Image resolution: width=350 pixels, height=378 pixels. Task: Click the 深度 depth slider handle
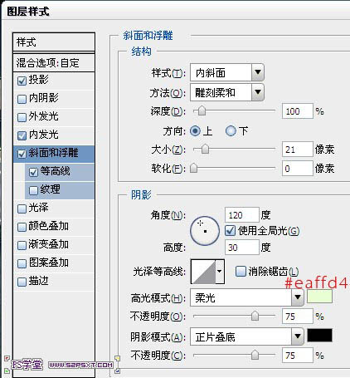point(202,110)
